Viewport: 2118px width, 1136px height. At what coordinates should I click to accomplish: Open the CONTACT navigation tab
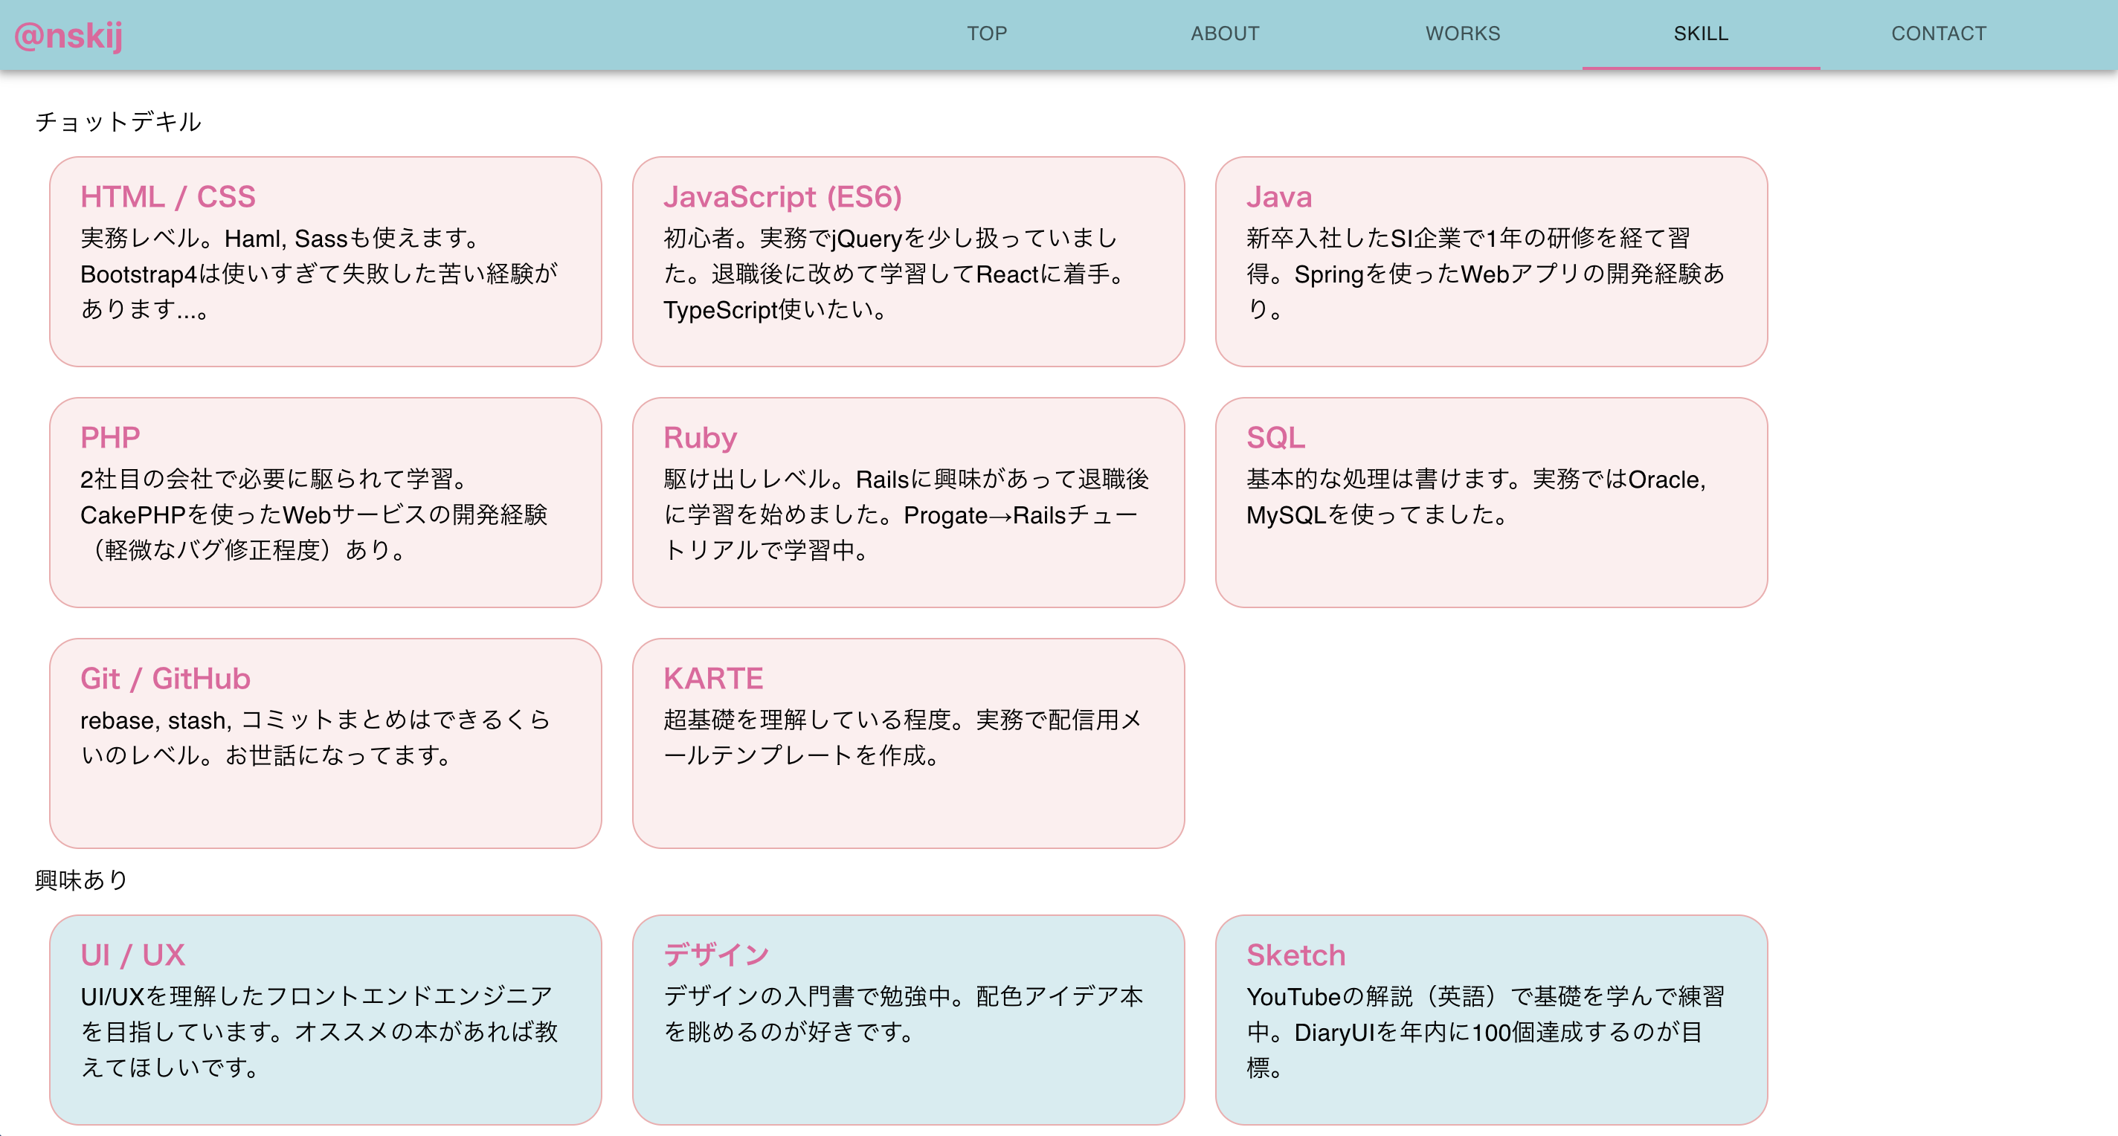(x=1939, y=33)
